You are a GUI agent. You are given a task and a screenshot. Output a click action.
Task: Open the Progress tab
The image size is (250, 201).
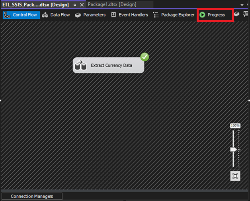(x=215, y=15)
